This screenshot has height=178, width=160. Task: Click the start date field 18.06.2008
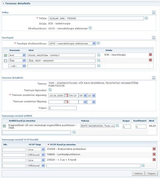point(56,95)
